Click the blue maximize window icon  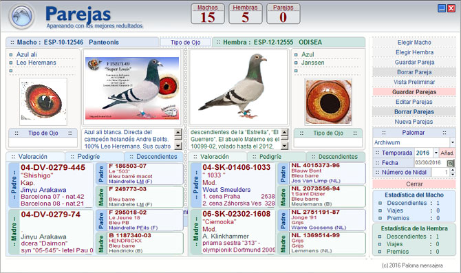(442, 8)
